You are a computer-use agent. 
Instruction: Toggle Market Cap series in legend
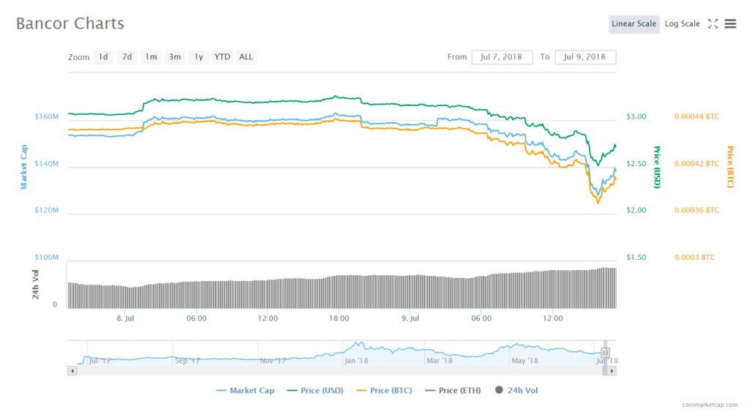[x=245, y=391]
